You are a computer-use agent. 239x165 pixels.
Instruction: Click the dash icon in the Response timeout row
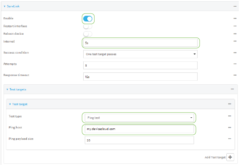point(235,75)
